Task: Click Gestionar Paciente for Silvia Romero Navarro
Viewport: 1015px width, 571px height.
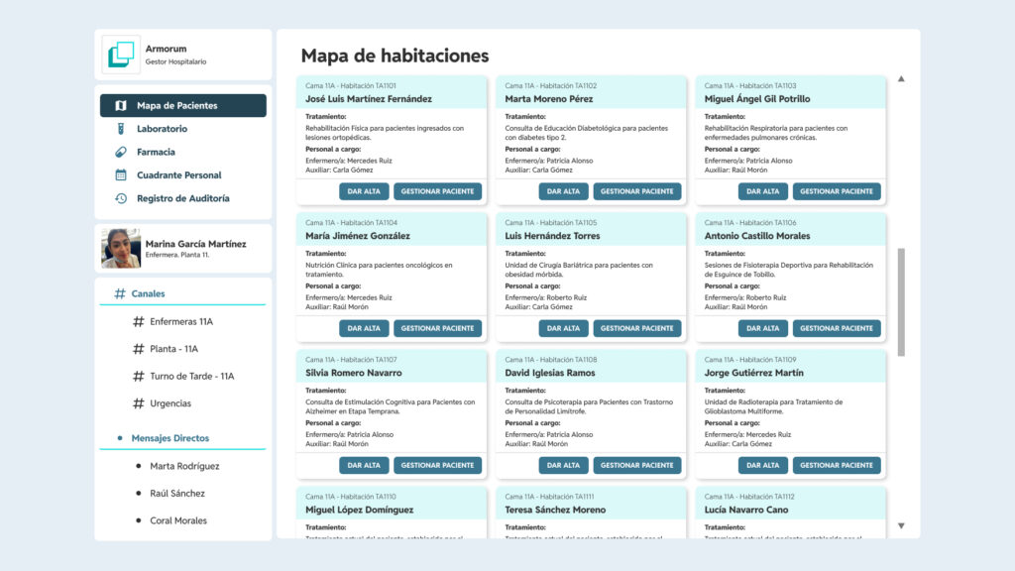Action: pos(437,465)
